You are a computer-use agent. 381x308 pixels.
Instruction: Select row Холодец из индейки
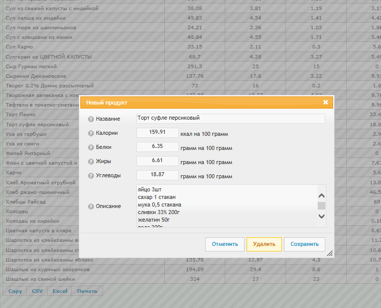pyautogui.click(x=41, y=221)
